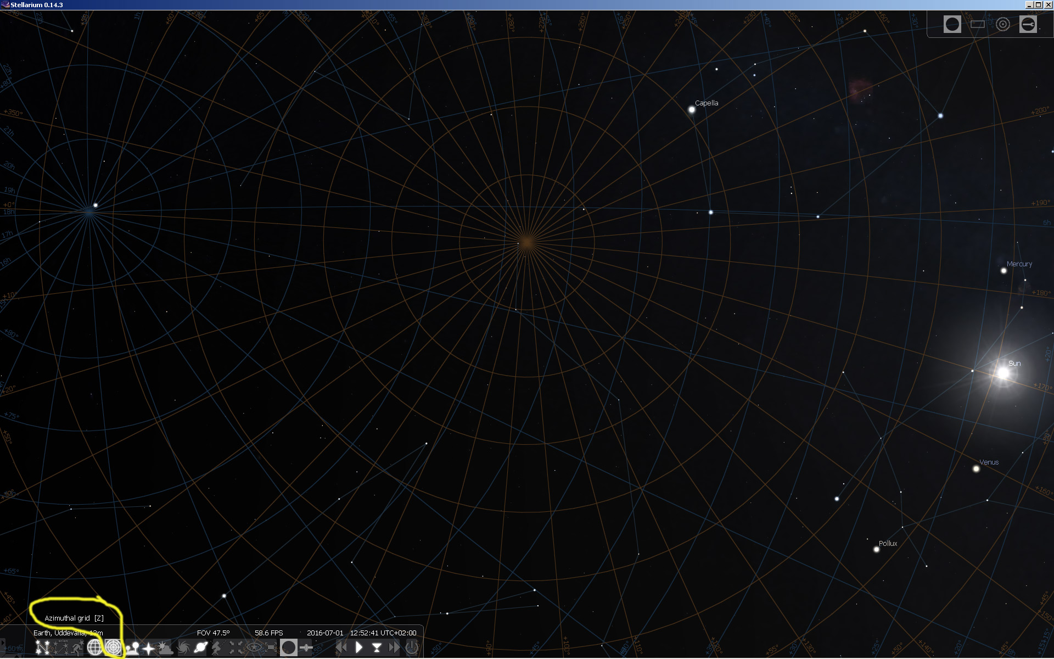
Task: Toggle constellation lines in the bottom toolbar
Action: click(42, 647)
